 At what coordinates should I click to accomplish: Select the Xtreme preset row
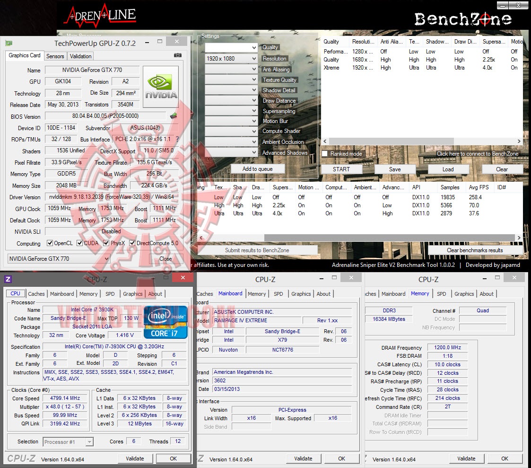[422, 68]
